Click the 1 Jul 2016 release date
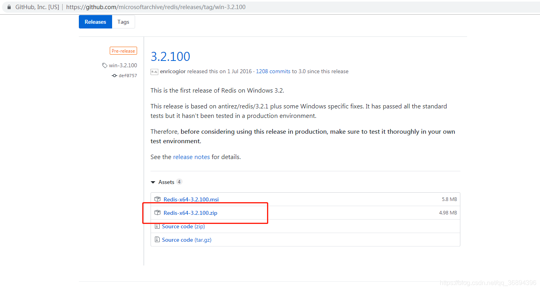 239,72
